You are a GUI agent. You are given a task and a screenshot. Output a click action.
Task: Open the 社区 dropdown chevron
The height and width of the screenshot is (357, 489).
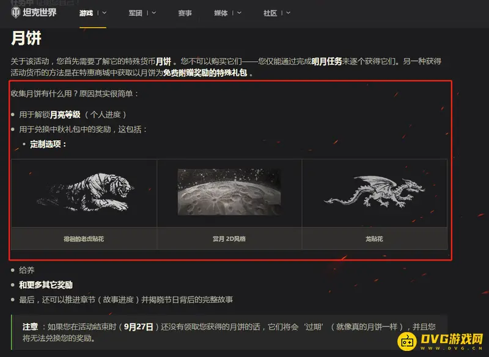[x=289, y=13]
